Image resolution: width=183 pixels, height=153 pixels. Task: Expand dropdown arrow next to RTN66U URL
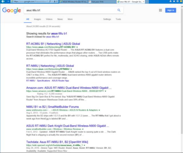(71, 69)
